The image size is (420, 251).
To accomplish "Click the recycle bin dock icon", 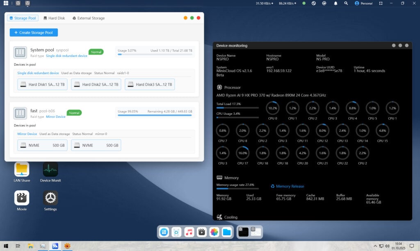I will click(x=176, y=232).
